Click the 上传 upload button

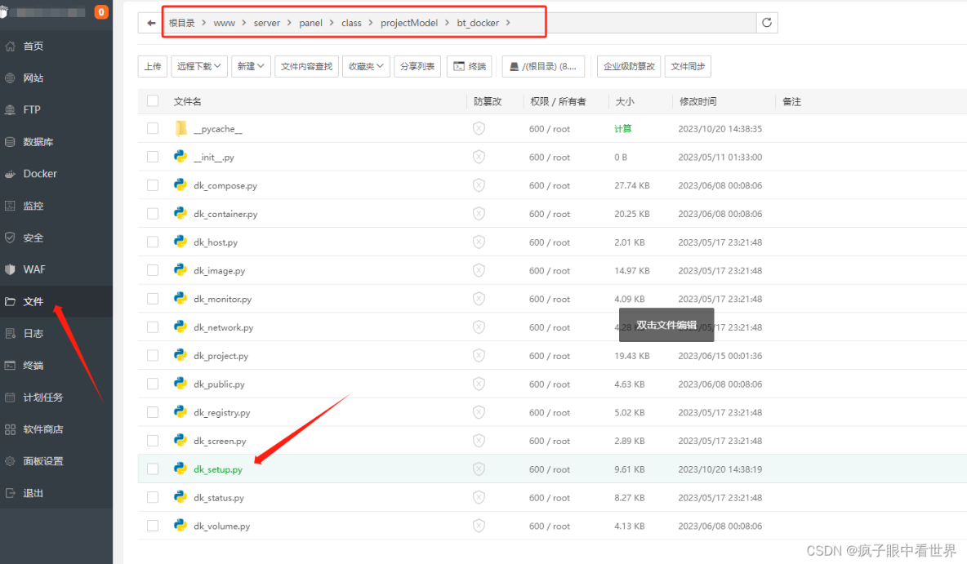pos(153,67)
